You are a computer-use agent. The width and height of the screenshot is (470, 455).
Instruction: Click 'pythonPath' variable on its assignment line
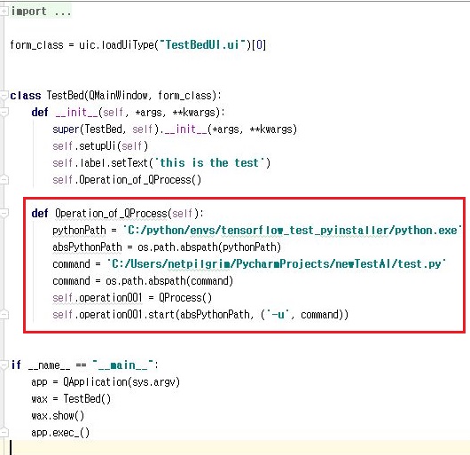(x=79, y=231)
